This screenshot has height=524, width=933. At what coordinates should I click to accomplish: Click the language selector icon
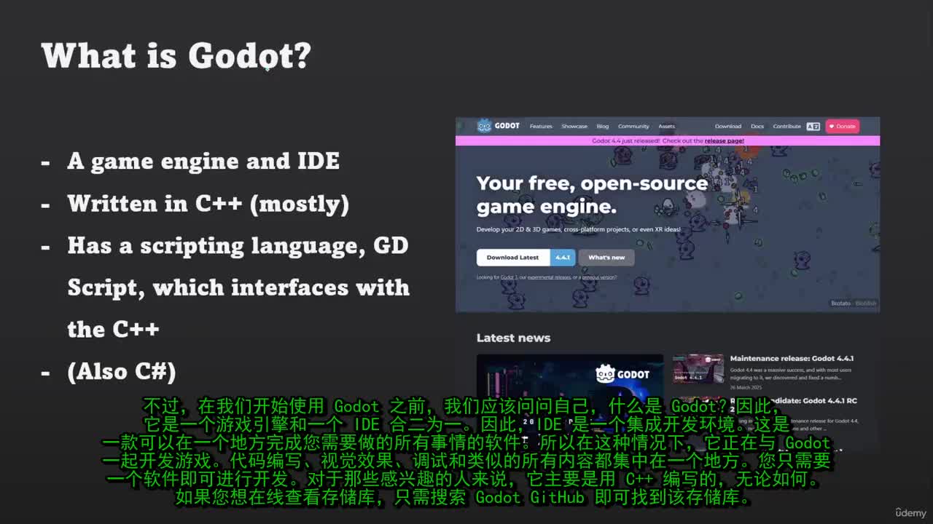[x=813, y=127]
